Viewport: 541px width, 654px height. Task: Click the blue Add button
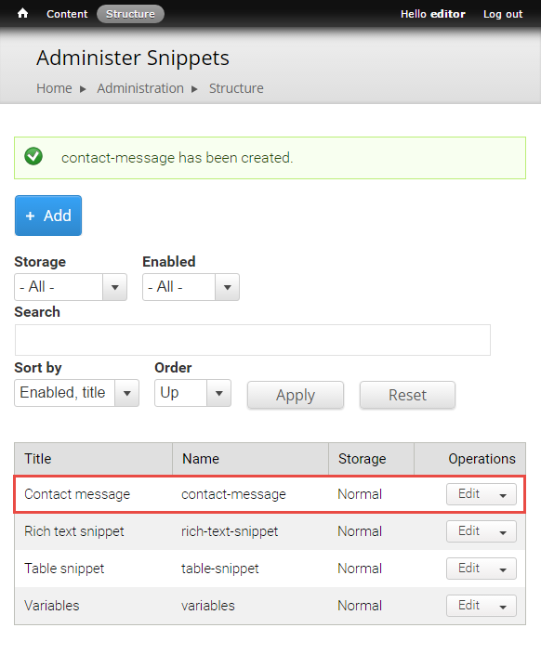coord(48,216)
